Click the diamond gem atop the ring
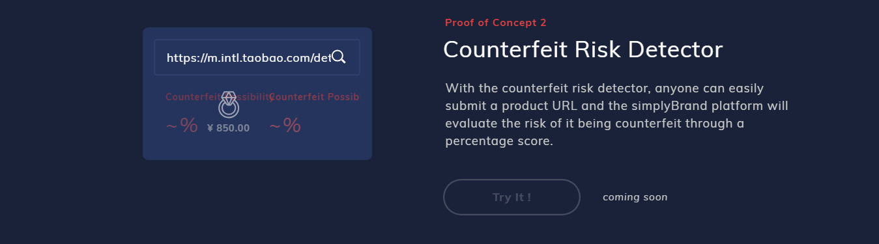Image resolution: width=879 pixels, height=244 pixels. click(228, 96)
